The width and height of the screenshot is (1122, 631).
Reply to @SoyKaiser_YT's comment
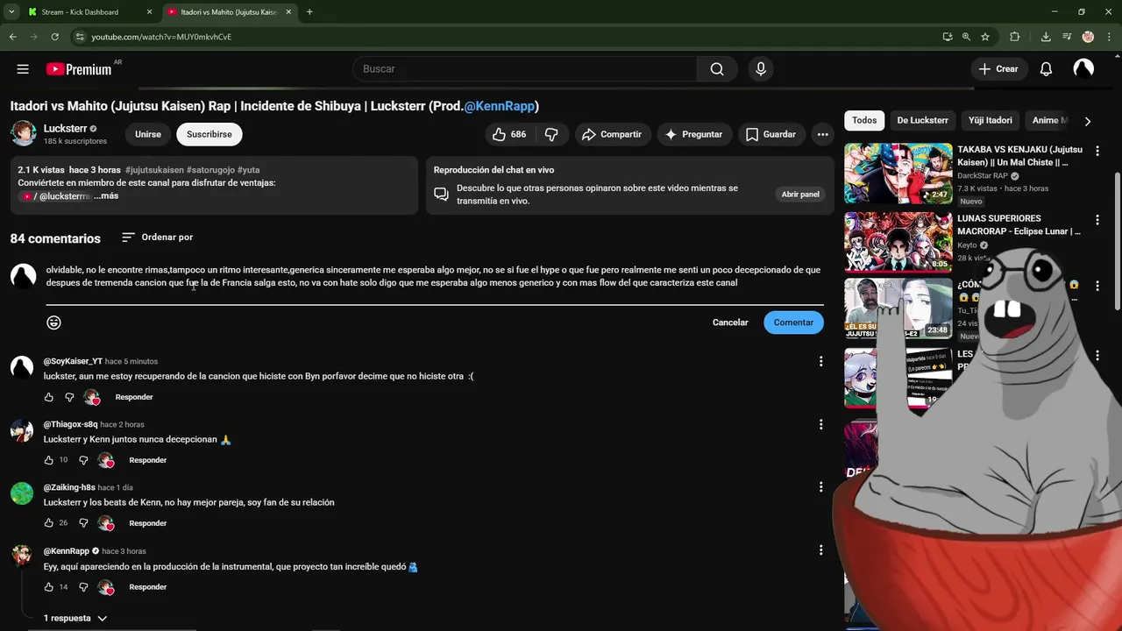tap(134, 397)
